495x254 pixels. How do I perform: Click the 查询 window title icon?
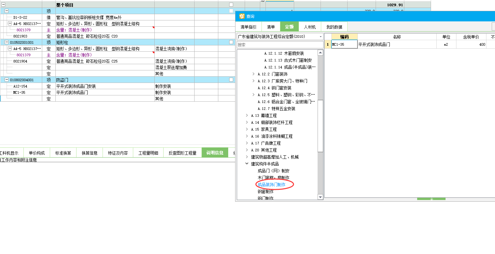pos(242,16)
